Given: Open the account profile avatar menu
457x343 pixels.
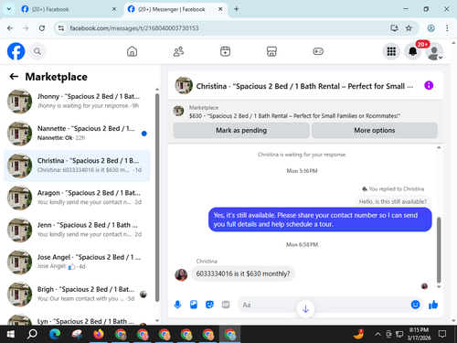Looking at the screenshot, I should point(434,51).
